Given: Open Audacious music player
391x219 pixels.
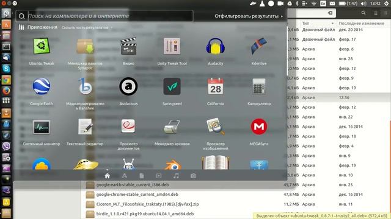Looking at the screenshot, I should [x=128, y=86].
